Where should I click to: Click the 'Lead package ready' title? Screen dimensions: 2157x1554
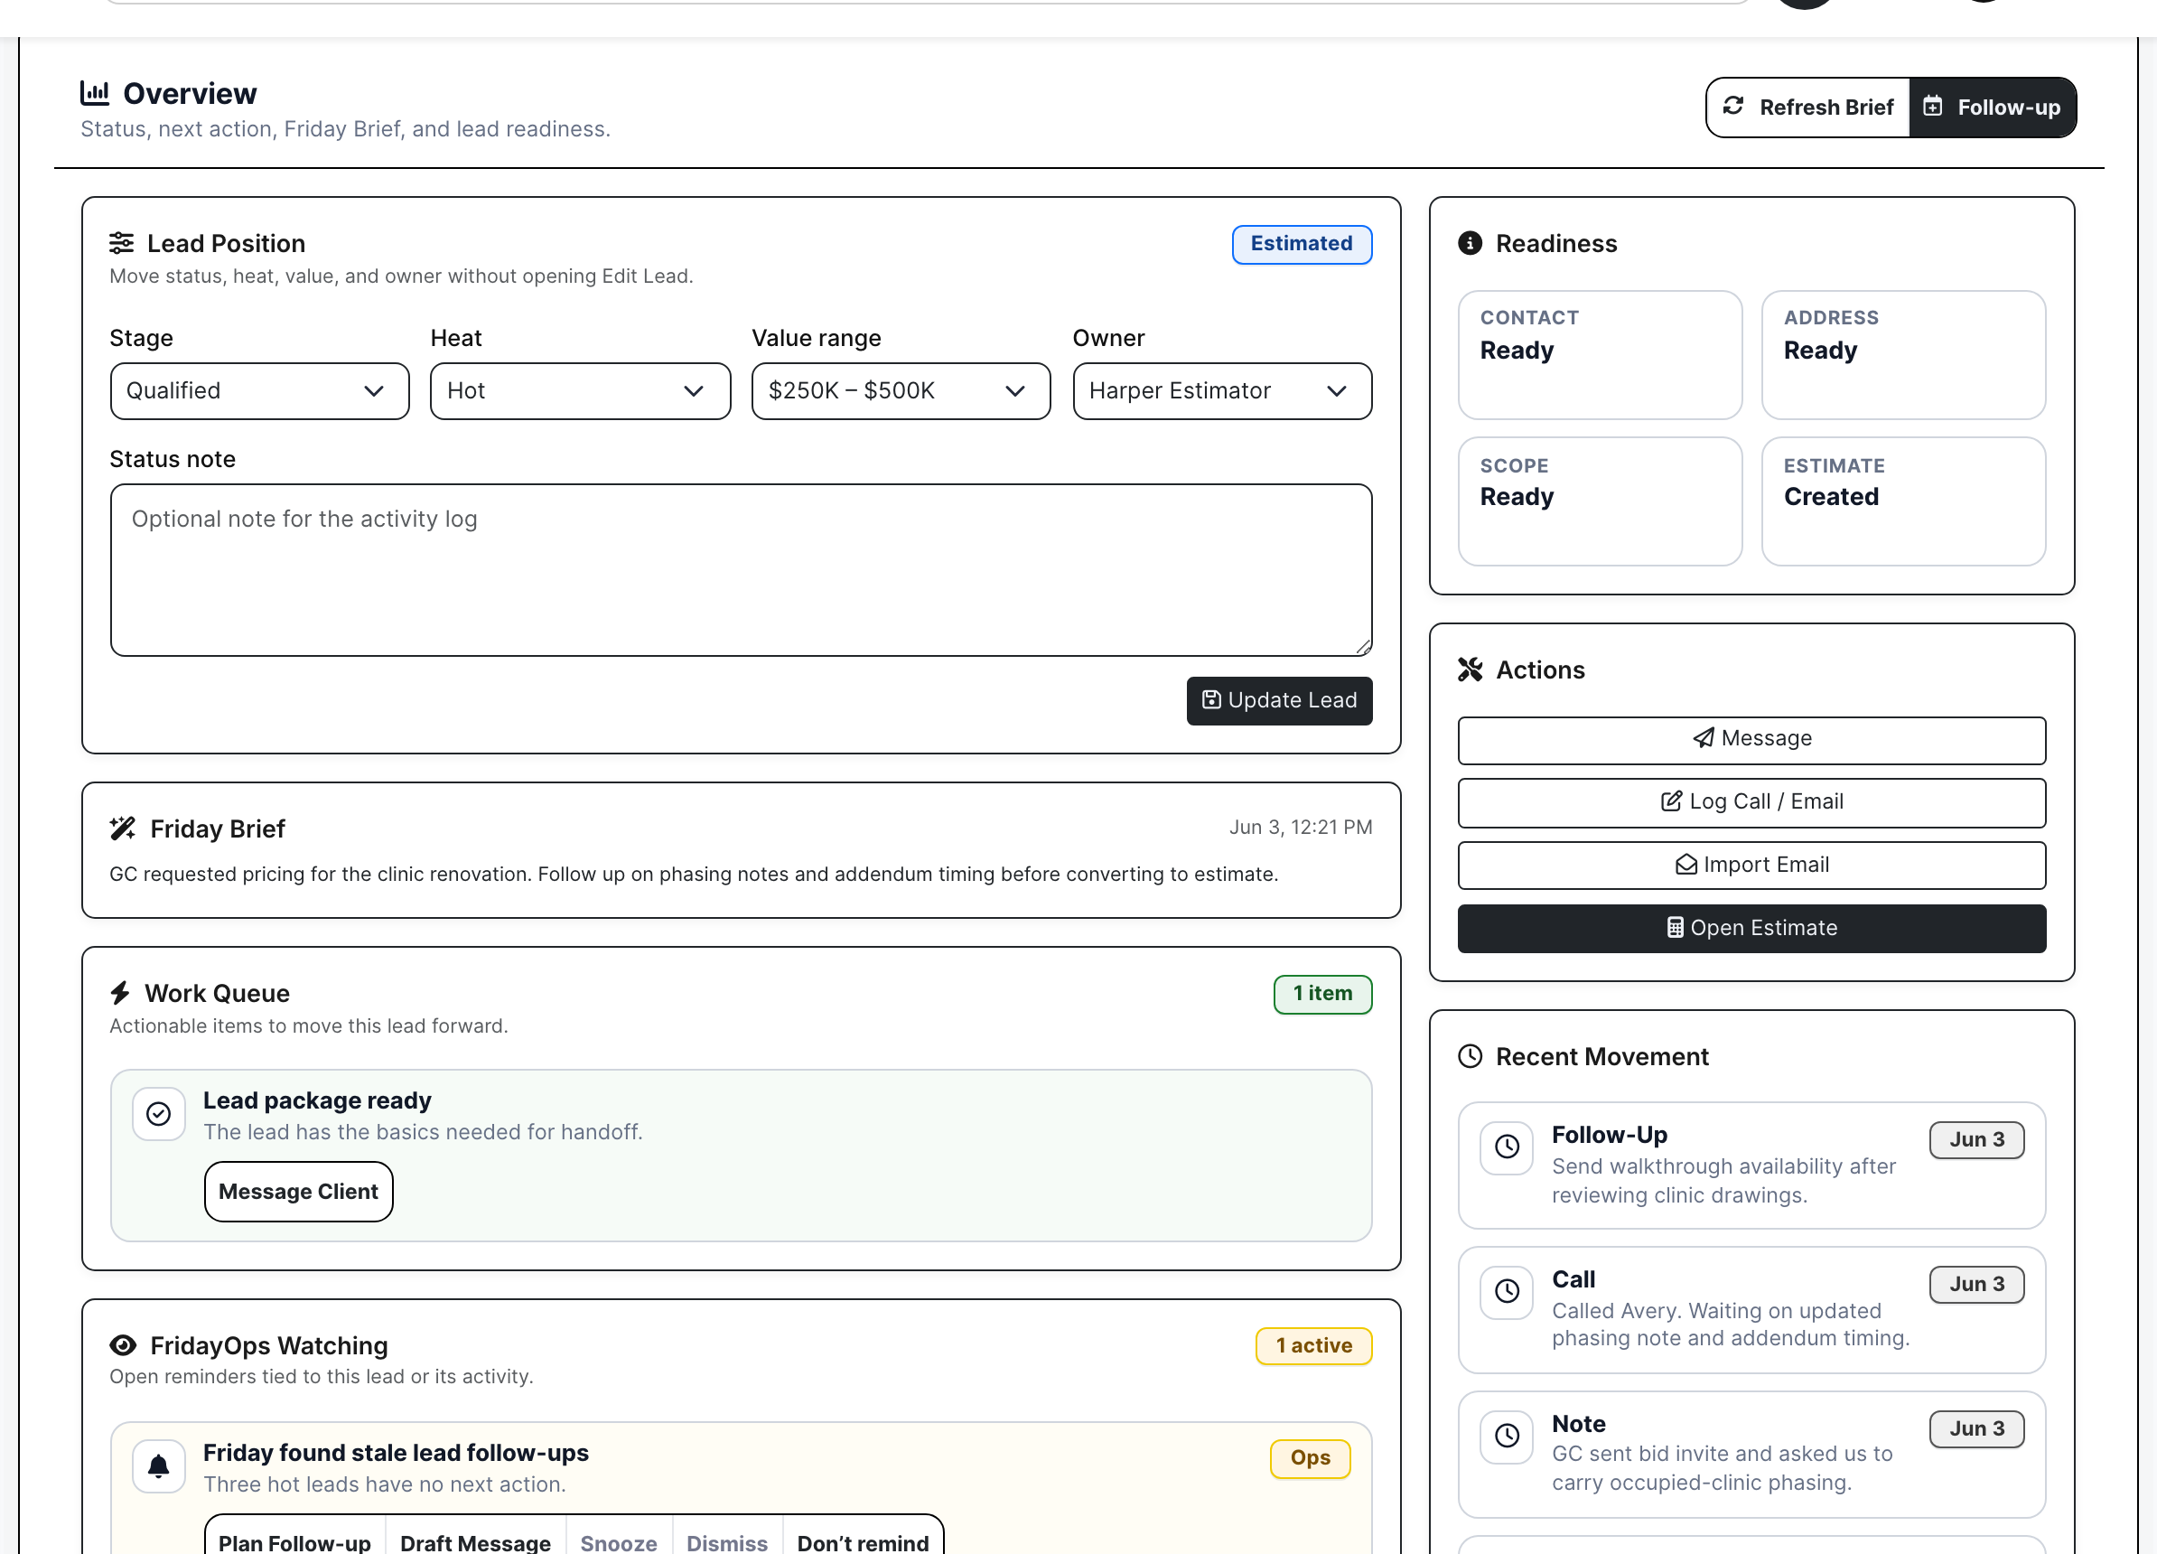[x=317, y=1100]
